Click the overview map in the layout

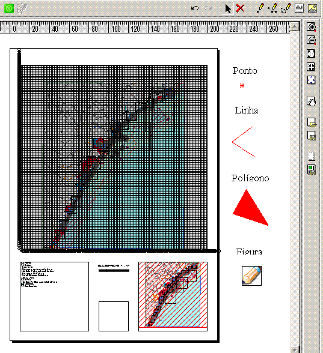point(173,297)
